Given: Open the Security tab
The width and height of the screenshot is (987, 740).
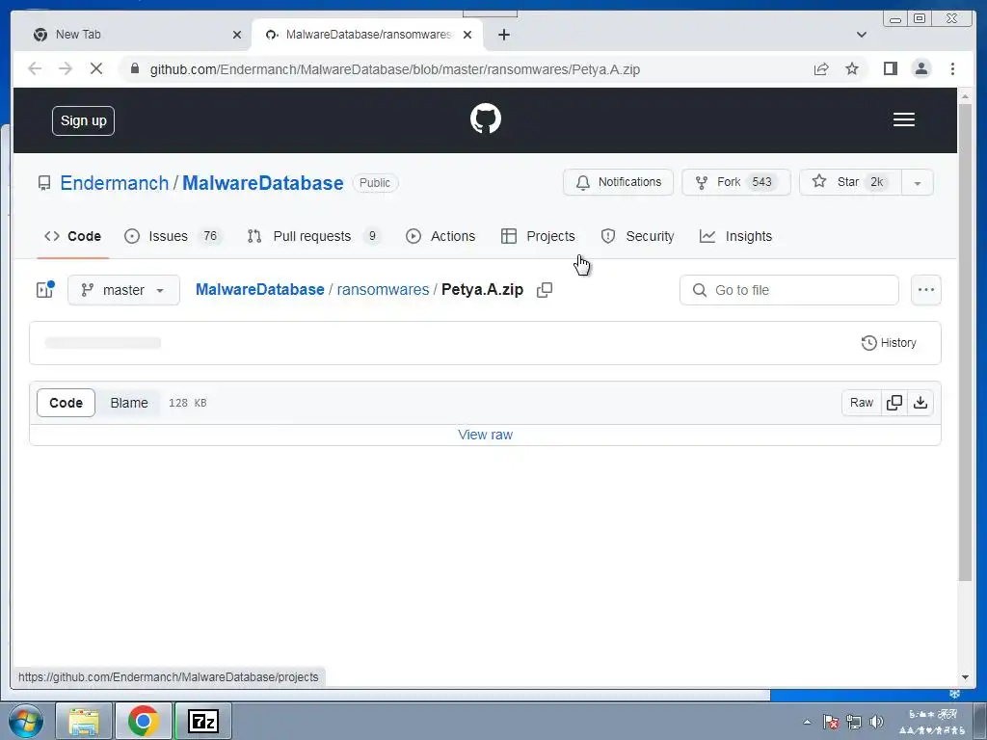Looking at the screenshot, I should click(638, 236).
